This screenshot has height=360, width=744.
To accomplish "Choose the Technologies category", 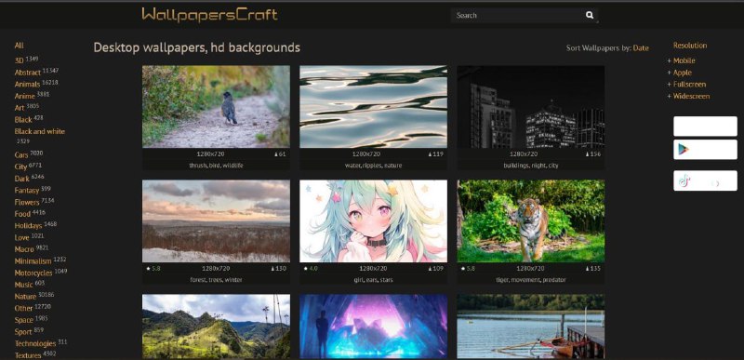I will (35, 344).
